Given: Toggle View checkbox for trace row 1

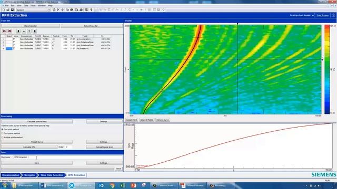Looking at the screenshot, I should tap(14, 39).
